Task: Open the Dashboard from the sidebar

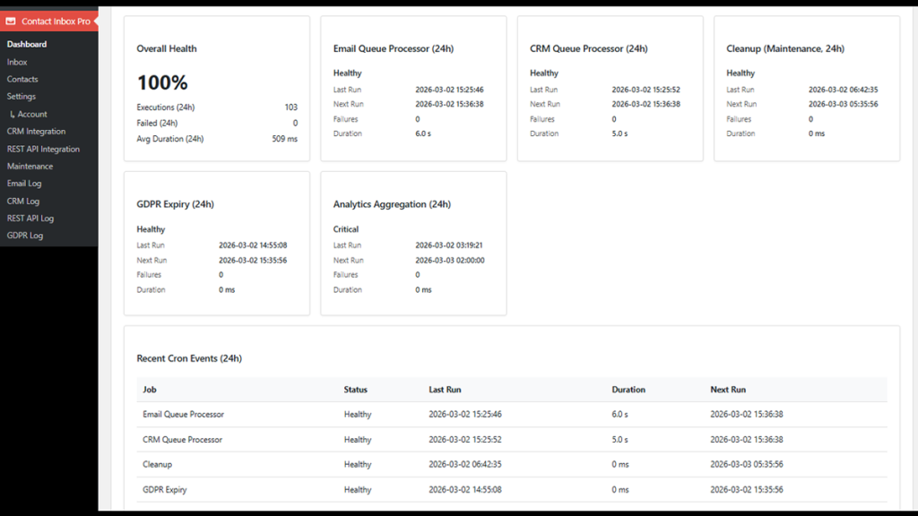Action: (27, 44)
